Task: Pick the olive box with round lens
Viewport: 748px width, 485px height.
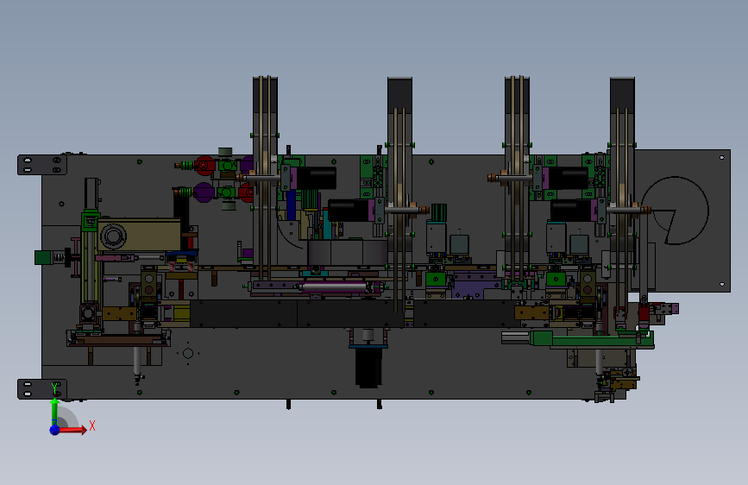Action: tap(139, 235)
